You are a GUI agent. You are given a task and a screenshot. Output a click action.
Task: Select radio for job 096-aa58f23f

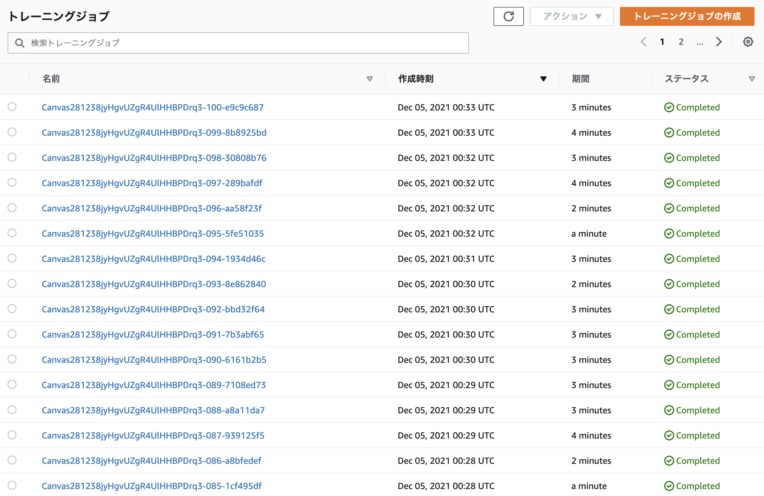point(12,208)
